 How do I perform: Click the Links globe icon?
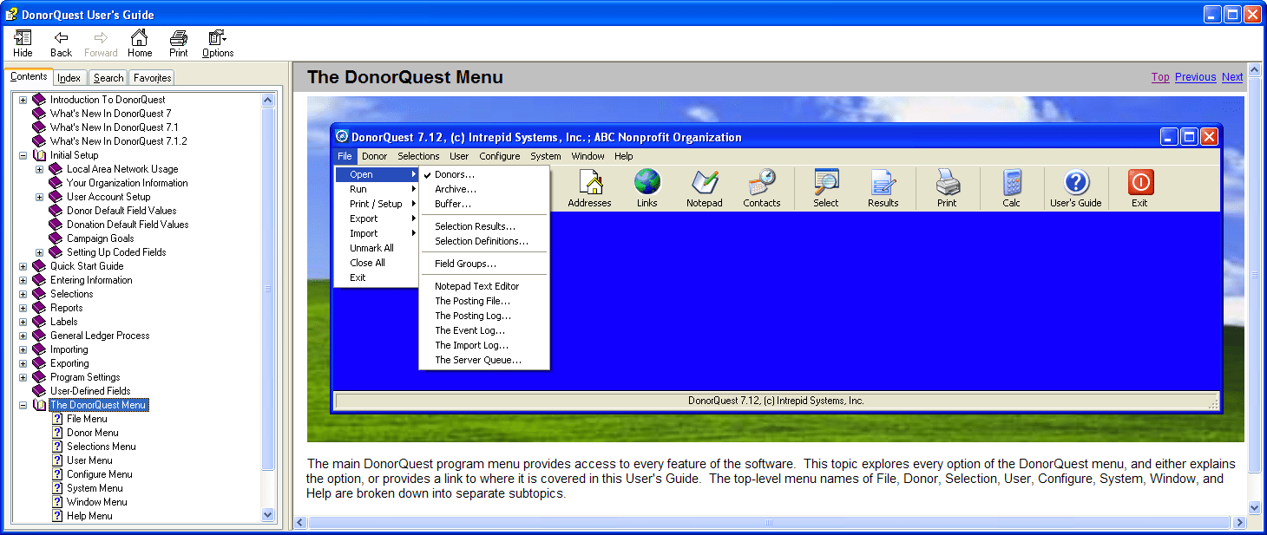pos(647,187)
